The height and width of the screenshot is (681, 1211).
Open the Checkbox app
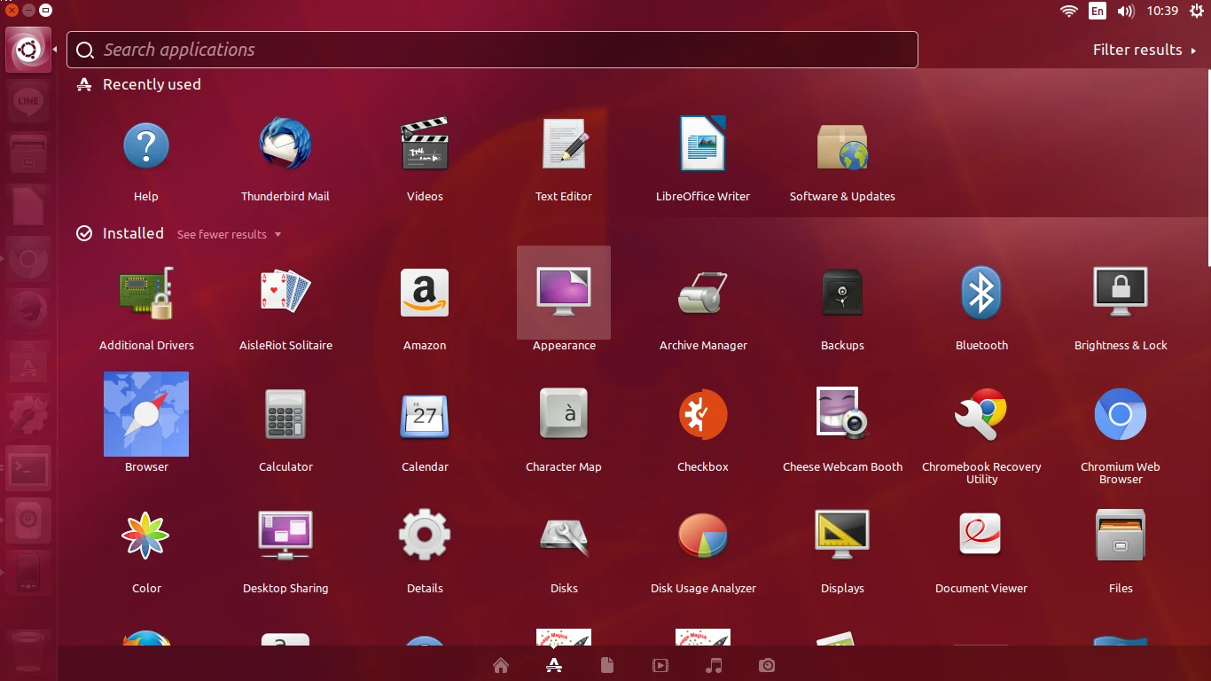[703, 414]
